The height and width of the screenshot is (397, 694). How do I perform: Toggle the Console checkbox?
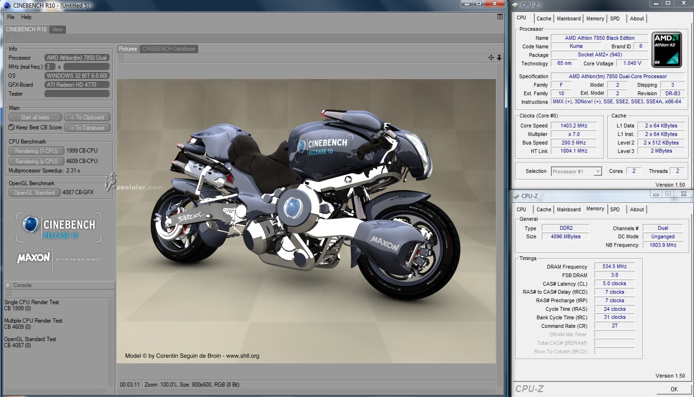(x=8, y=285)
